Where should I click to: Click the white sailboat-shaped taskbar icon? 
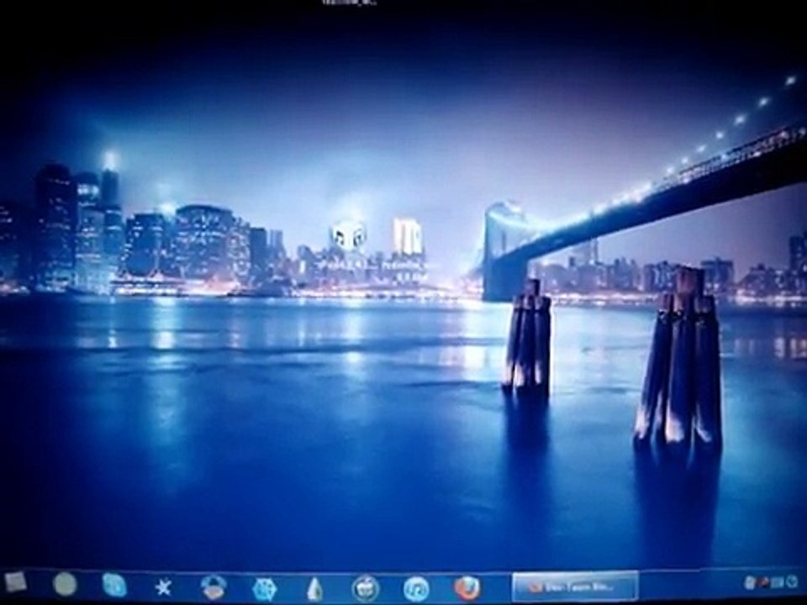(315, 588)
